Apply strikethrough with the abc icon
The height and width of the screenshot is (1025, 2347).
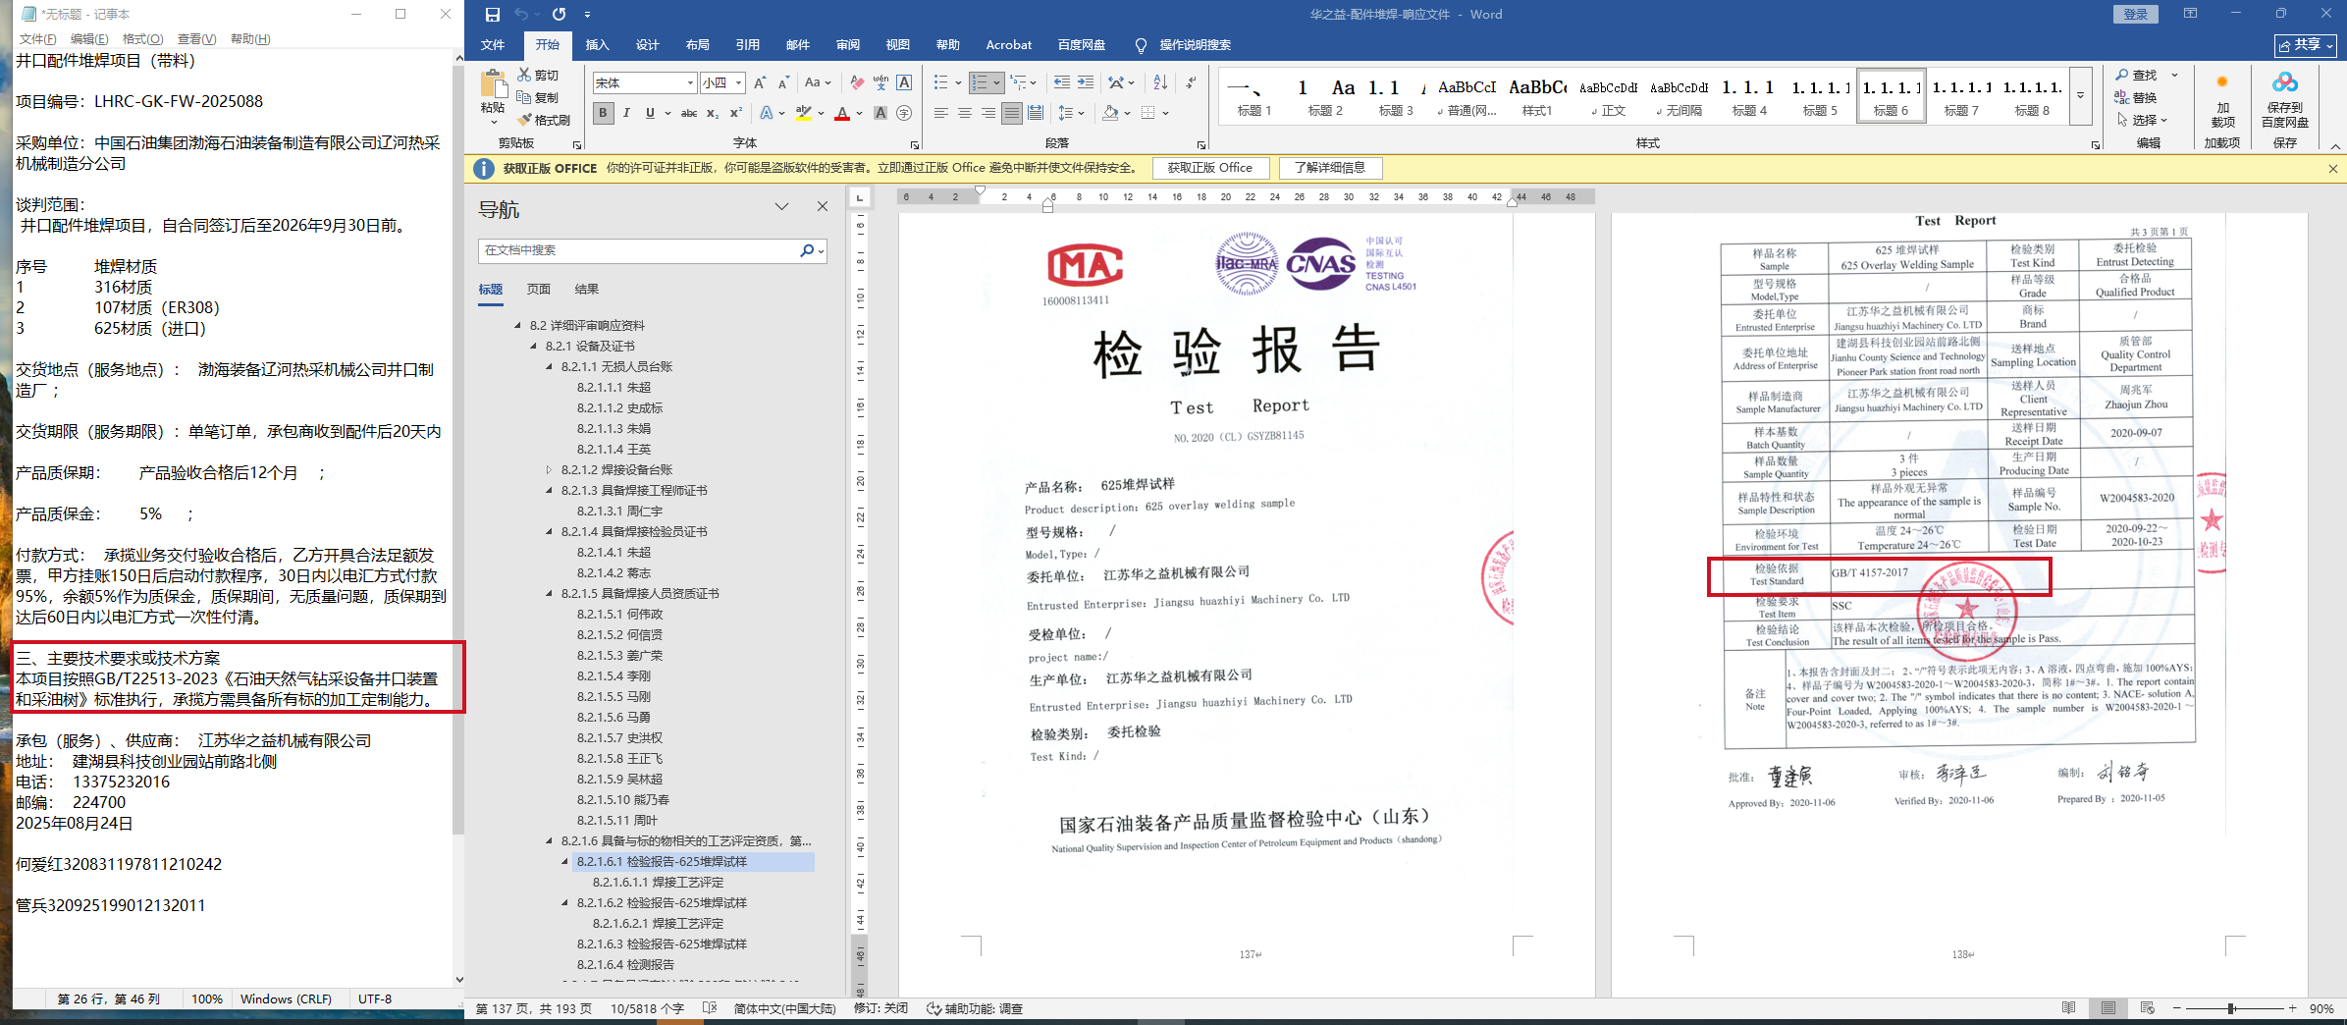[x=689, y=113]
